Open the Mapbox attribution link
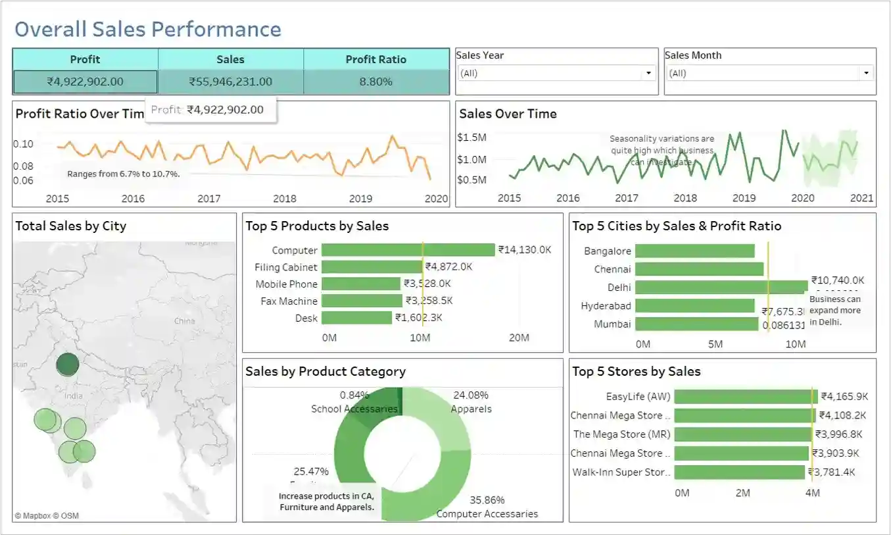The height and width of the screenshot is (535, 891). (37, 516)
